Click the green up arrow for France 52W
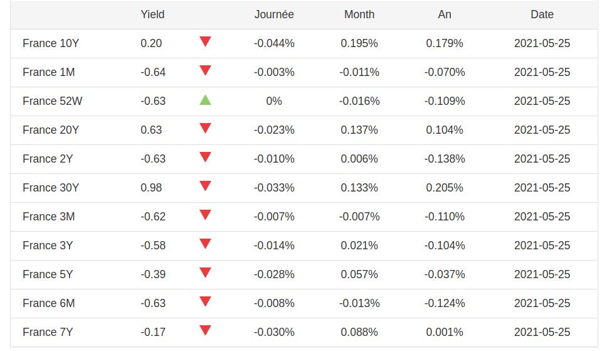 205,100
